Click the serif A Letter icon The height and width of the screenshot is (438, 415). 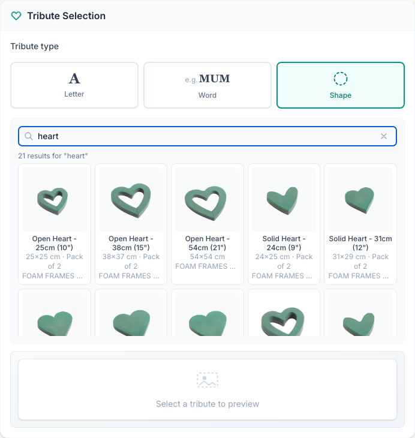tap(74, 79)
